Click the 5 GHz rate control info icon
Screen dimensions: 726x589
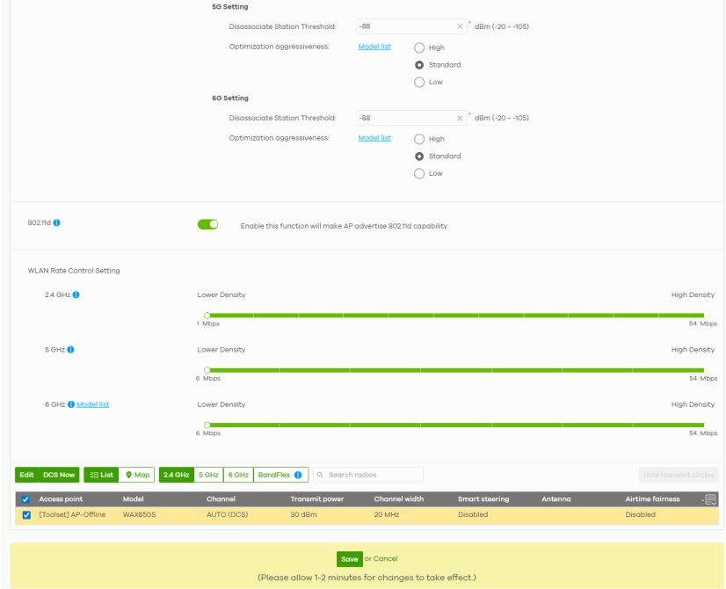click(x=70, y=349)
